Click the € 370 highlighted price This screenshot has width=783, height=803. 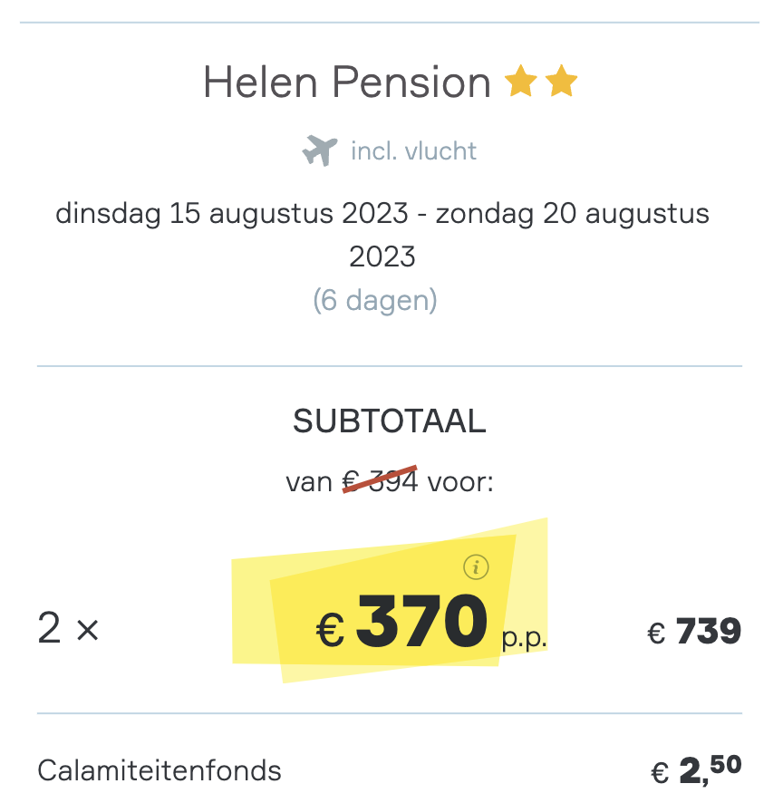401,621
